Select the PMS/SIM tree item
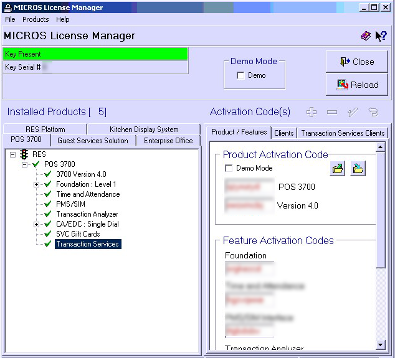This screenshot has height=358, width=395. click(71, 204)
